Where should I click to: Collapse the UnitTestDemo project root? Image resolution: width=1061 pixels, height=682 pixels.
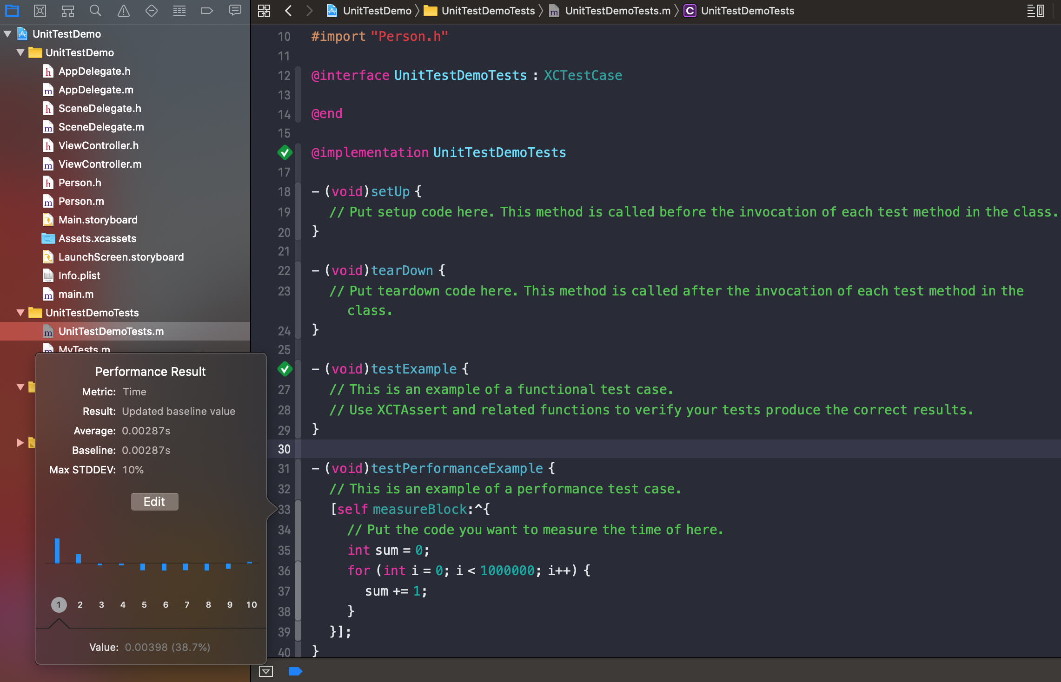(x=8, y=34)
